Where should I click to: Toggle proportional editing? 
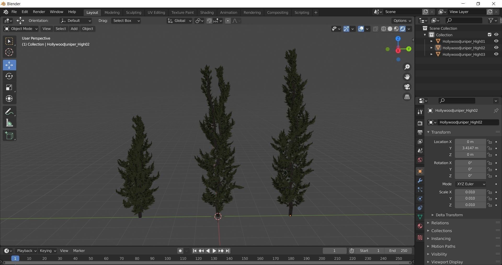228,21
